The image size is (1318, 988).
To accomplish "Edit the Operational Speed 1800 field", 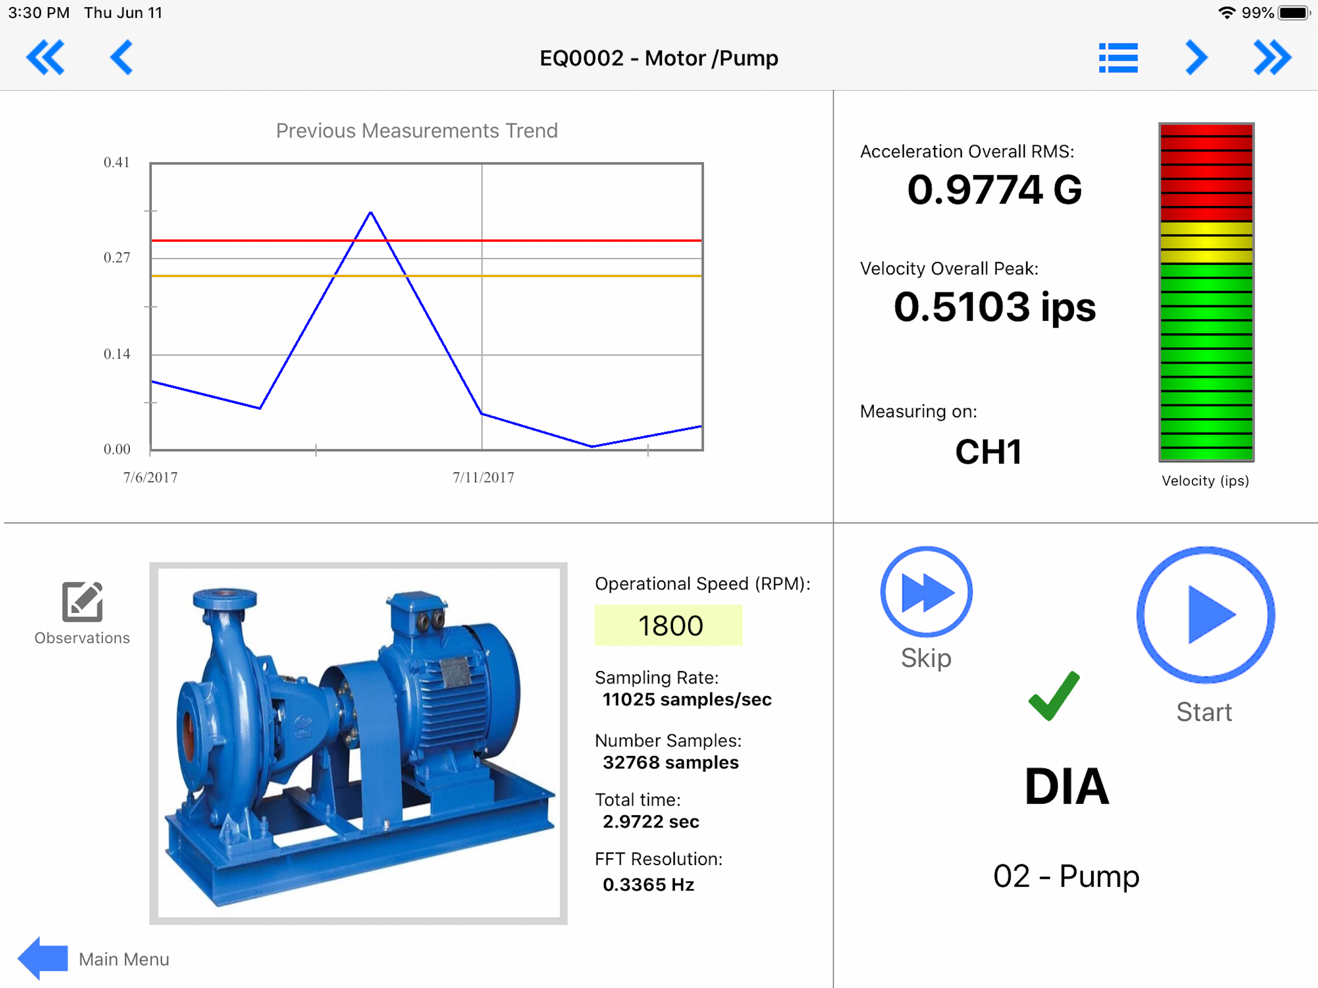I will [668, 625].
